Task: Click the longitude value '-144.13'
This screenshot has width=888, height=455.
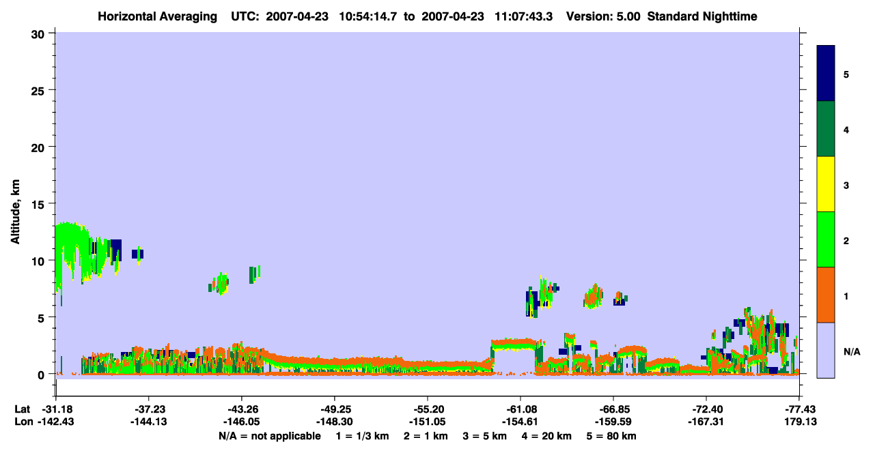Action: (x=148, y=422)
